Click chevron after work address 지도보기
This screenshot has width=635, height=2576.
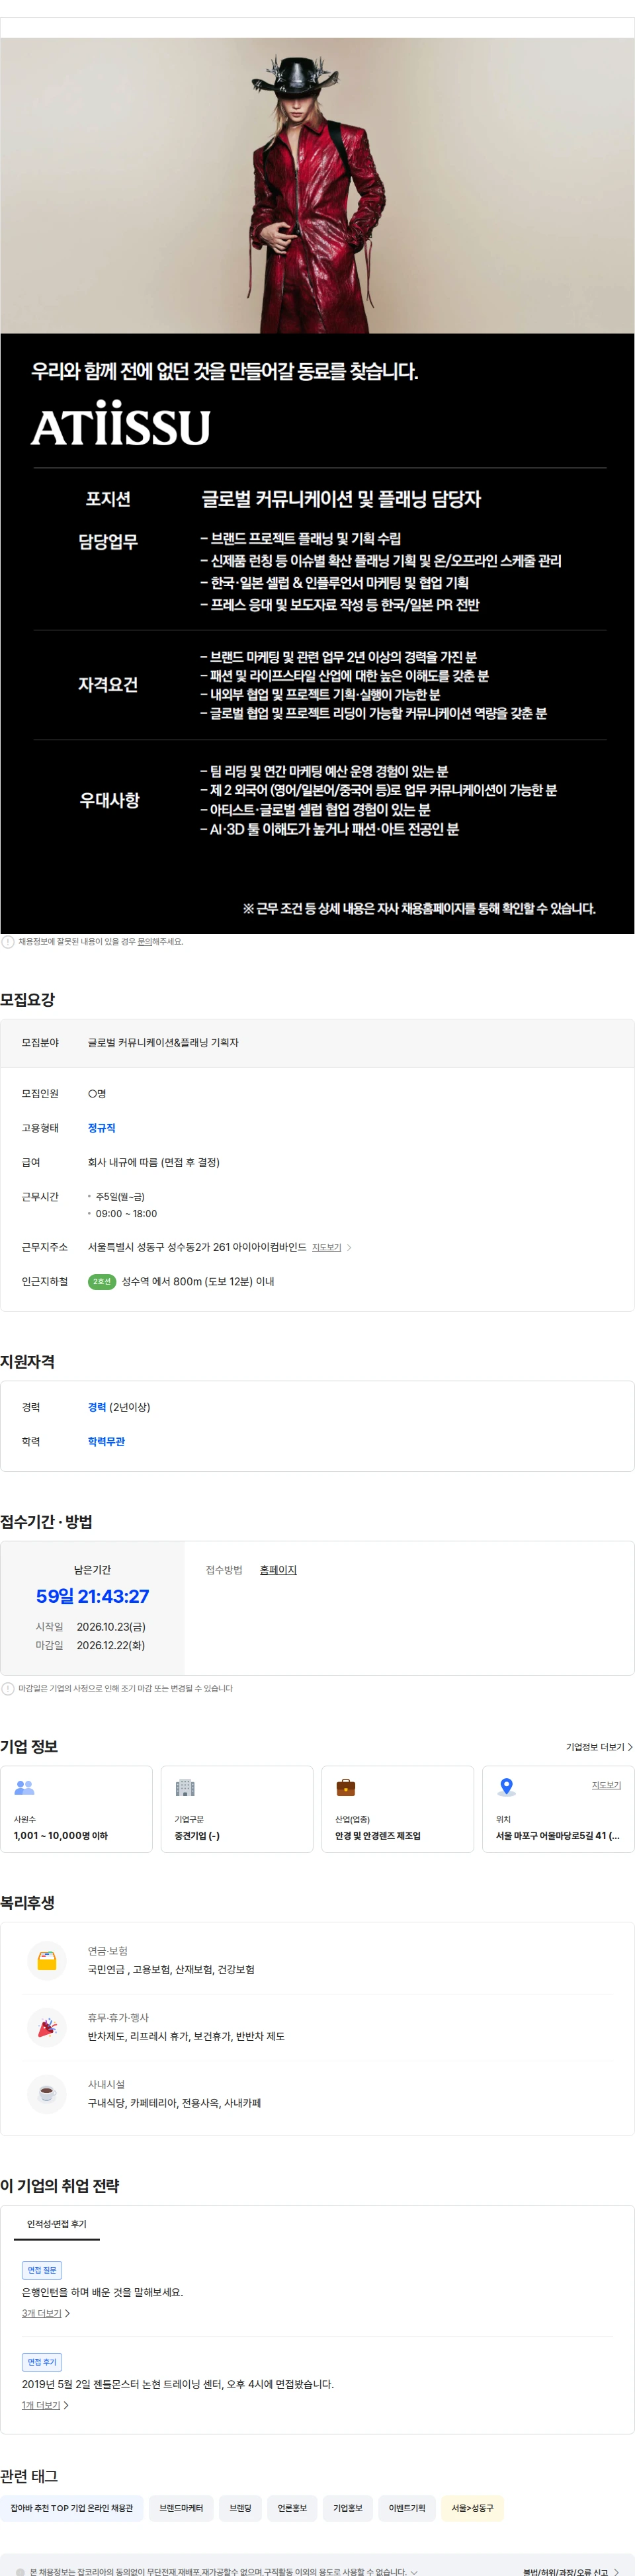pyautogui.click(x=349, y=1247)
